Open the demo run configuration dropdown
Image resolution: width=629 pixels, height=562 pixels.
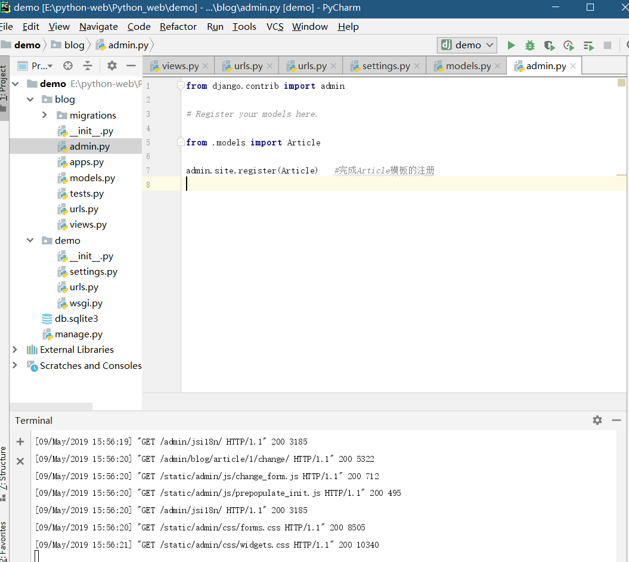467,45
